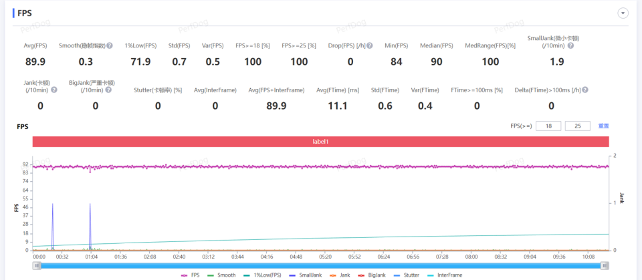
Task: Select the red label1 bar
Action: click(x=320, y=142)
